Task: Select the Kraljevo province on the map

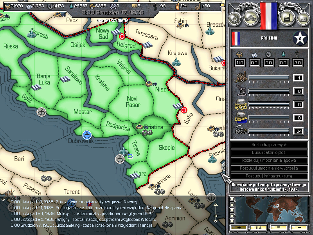Action: click(102, 83)
